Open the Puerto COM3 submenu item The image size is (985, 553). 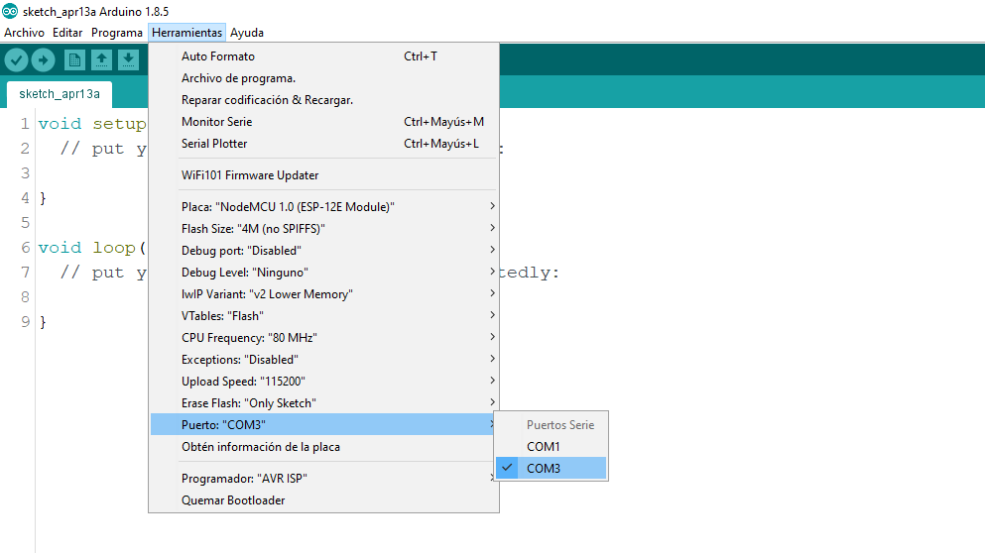323,425
